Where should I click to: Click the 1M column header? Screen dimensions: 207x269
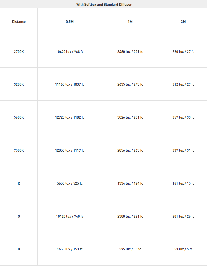coord(130,22)
